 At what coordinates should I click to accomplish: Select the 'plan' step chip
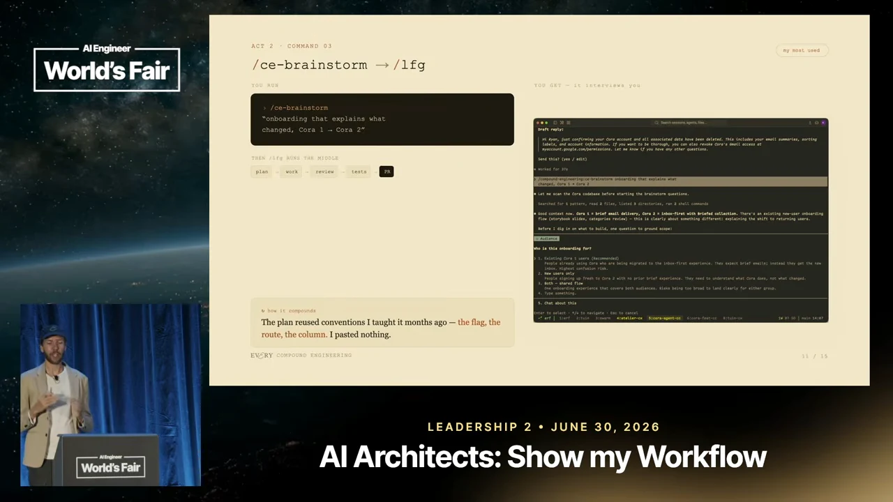coord(262,172)
